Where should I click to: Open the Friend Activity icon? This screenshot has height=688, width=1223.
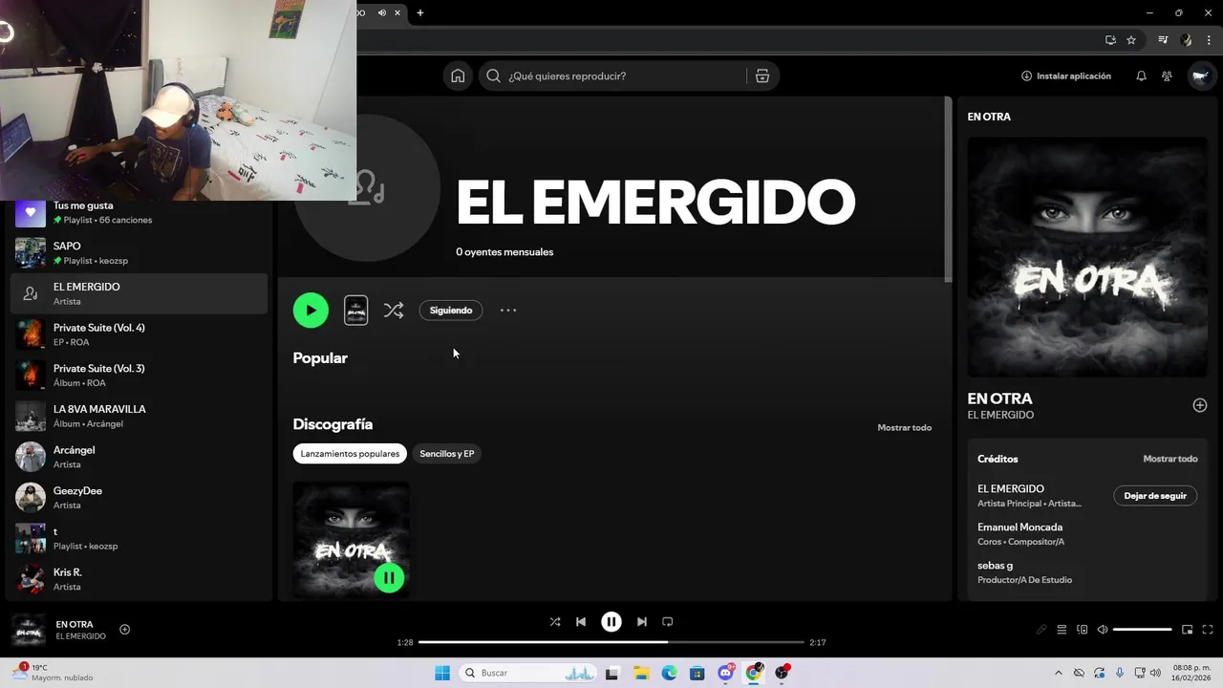pyautogui.click(x=1167, y=76)
